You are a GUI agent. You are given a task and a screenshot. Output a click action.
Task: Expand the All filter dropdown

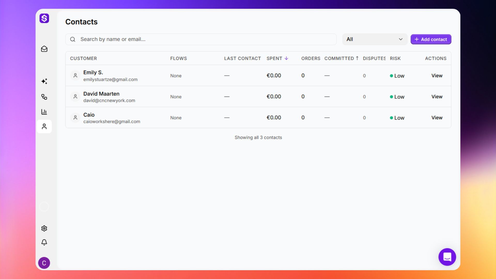(375, 39)
